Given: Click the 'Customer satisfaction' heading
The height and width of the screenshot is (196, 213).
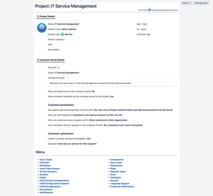Looking at the screenshot, I should 61,134.
